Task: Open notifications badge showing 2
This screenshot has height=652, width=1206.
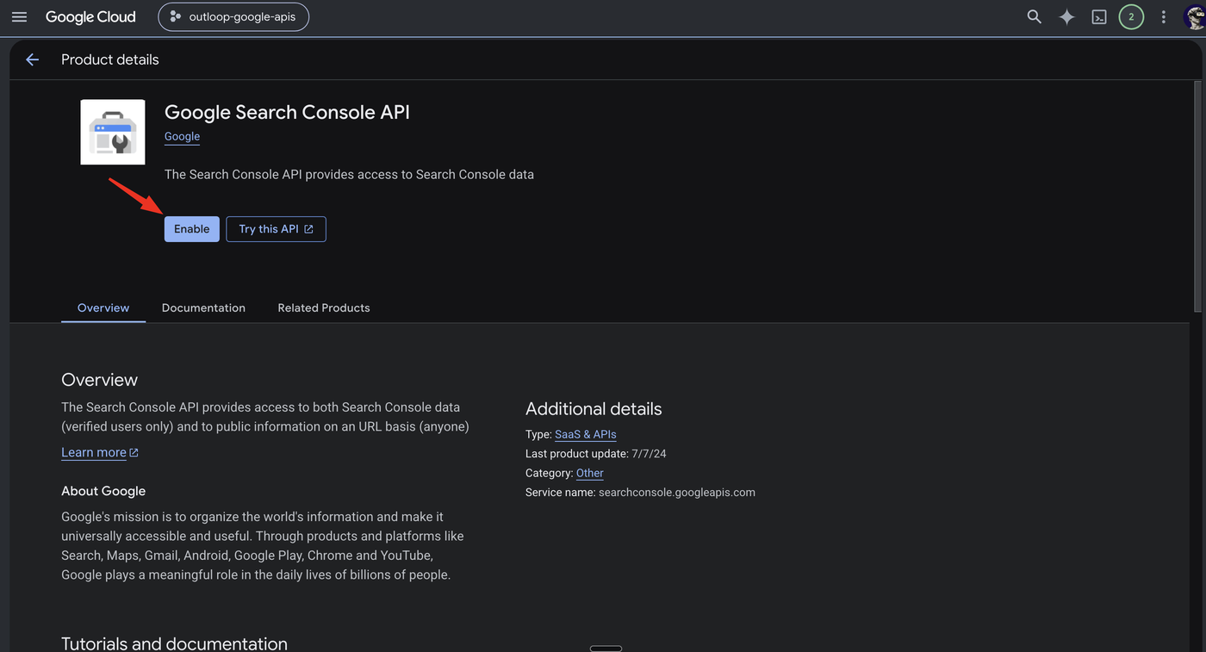Action: click(x=1131, y=16)
